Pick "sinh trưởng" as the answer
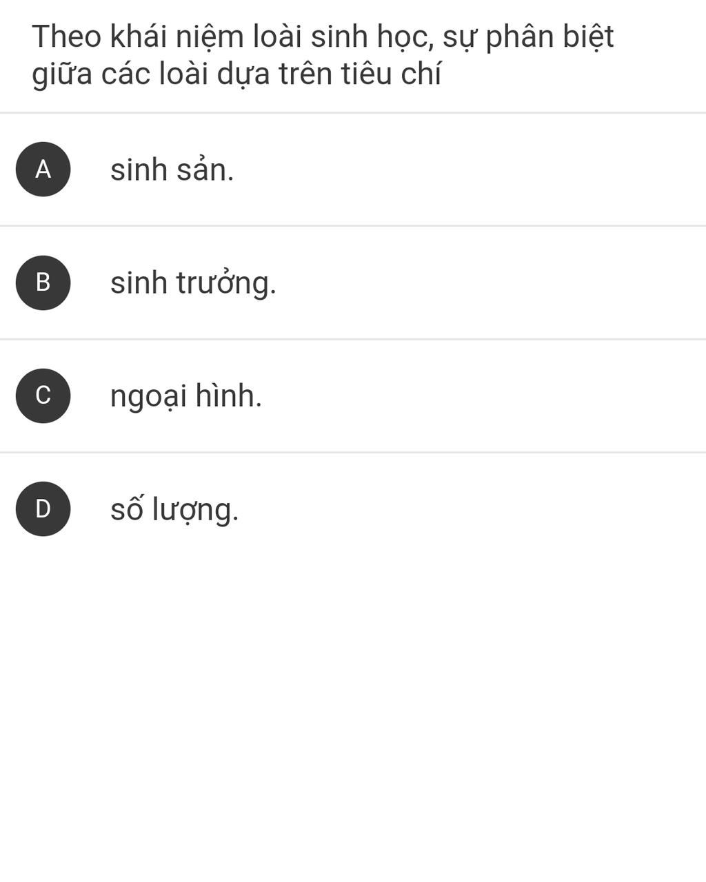Viewport: 706px width, 882px height. tap(193, 283)
